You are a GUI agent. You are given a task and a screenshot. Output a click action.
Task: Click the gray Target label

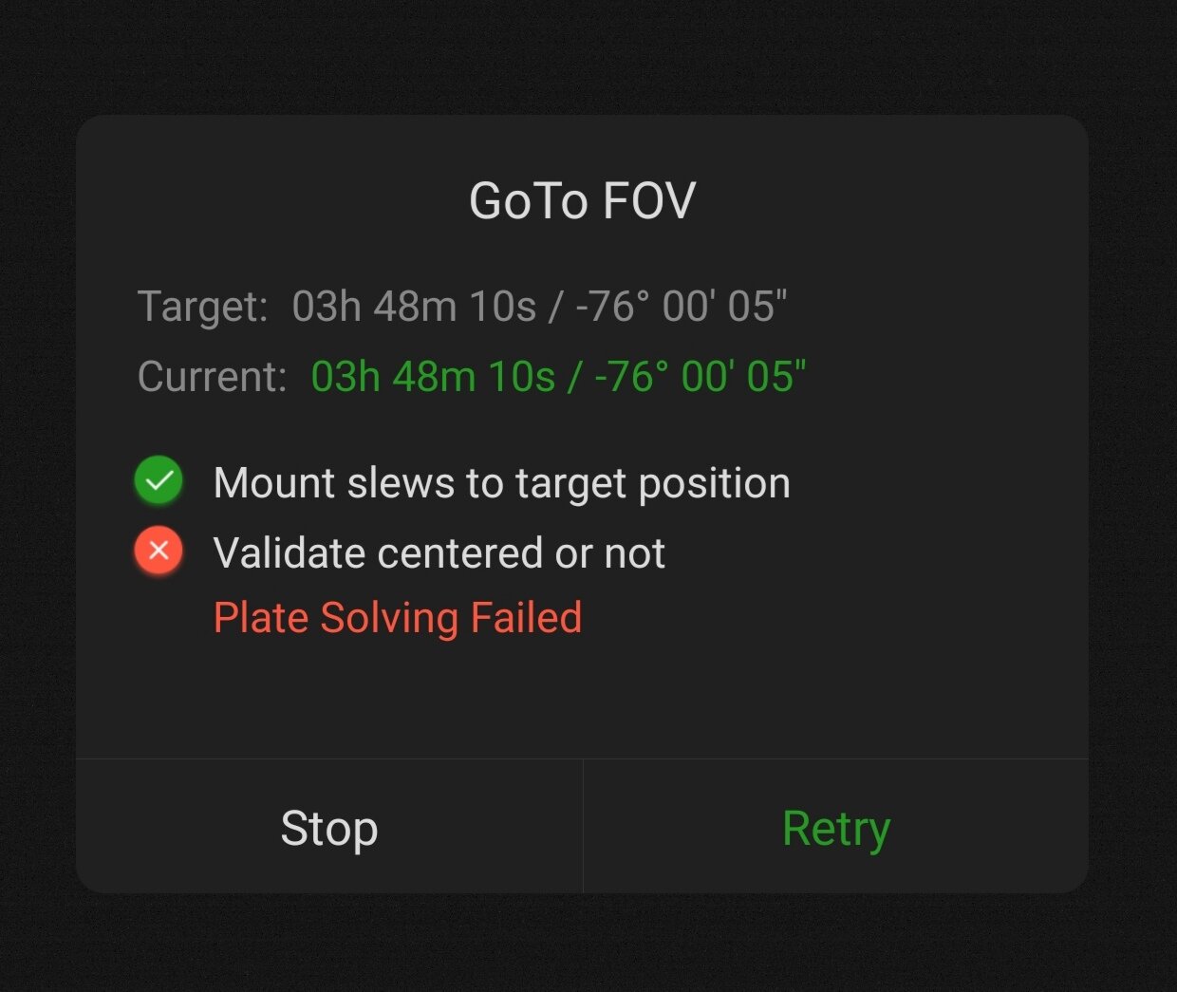(x=202, y=307)
